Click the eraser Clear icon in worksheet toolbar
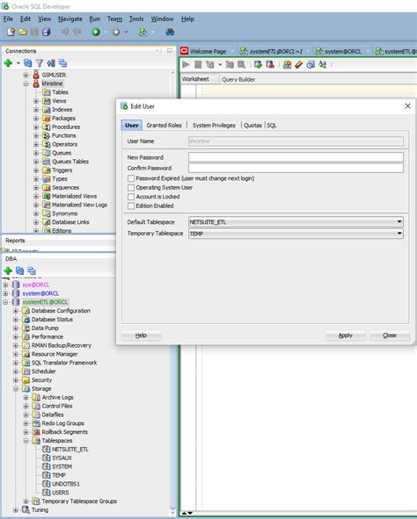417x519 pixels. [298, 64]
